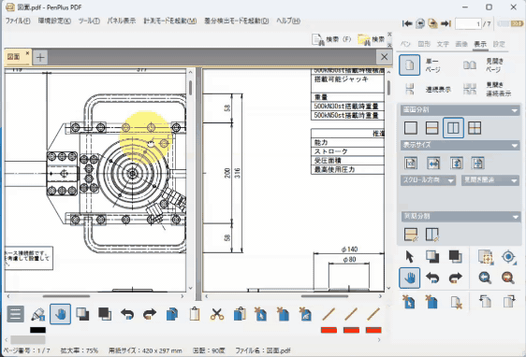The width and height of the screenshot is (526, 357).
Task: Switch to the 図形 tab in right panel
Action: click(424, 44)
